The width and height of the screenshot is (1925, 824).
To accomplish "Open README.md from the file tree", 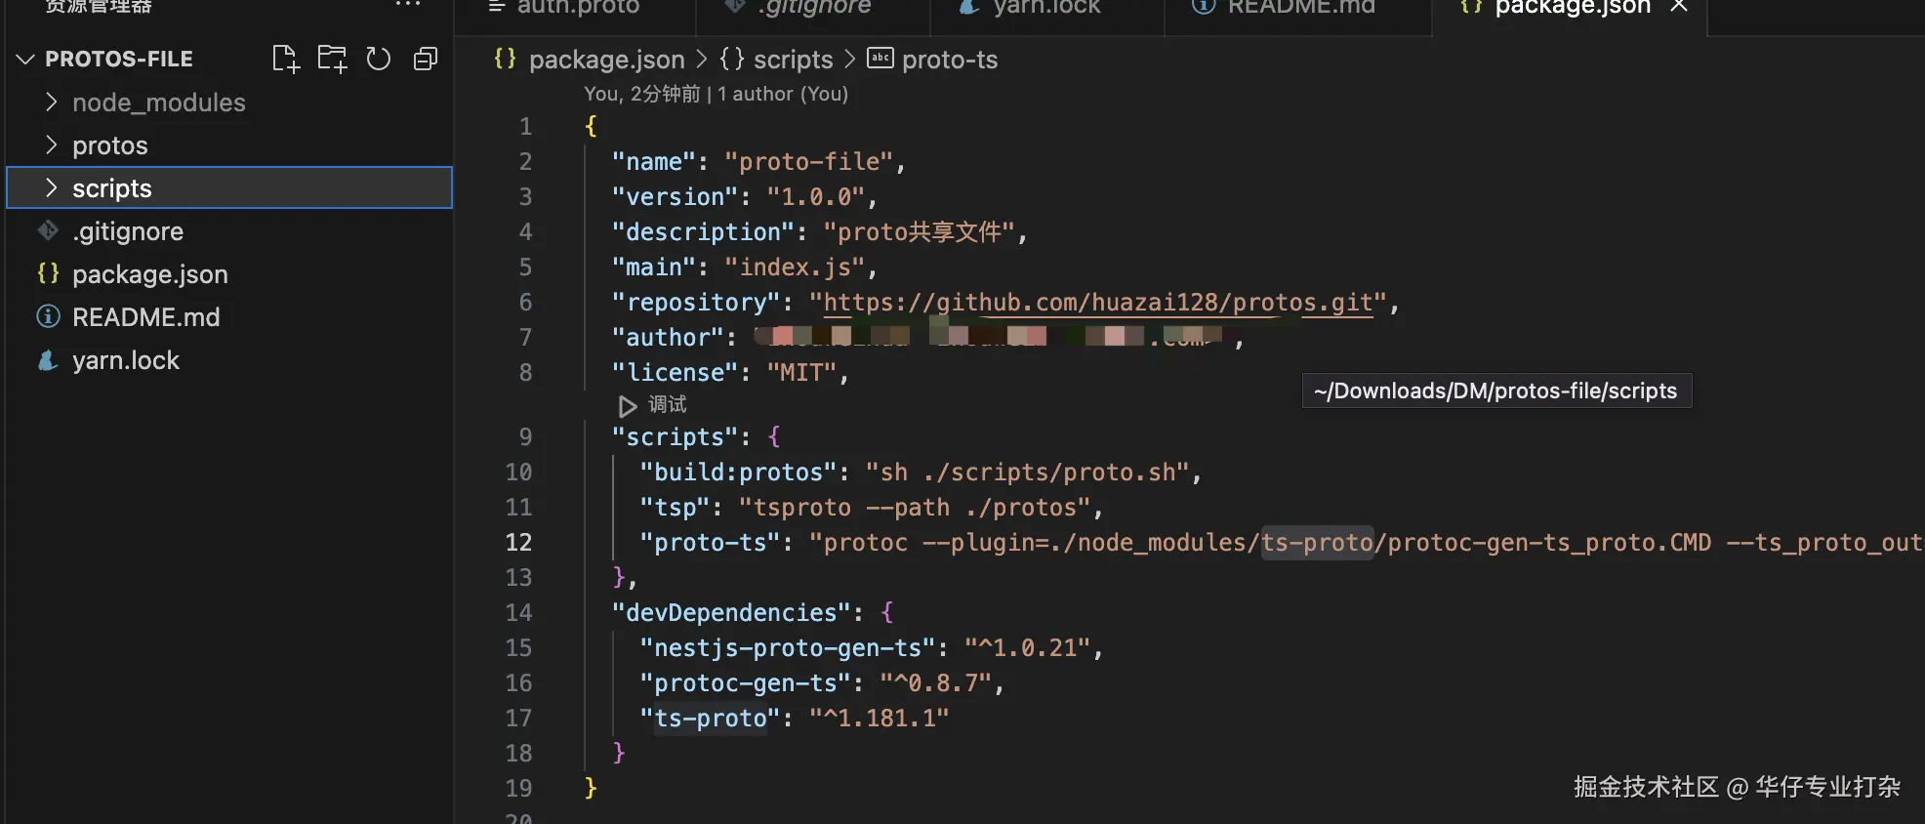I will 146,317.
